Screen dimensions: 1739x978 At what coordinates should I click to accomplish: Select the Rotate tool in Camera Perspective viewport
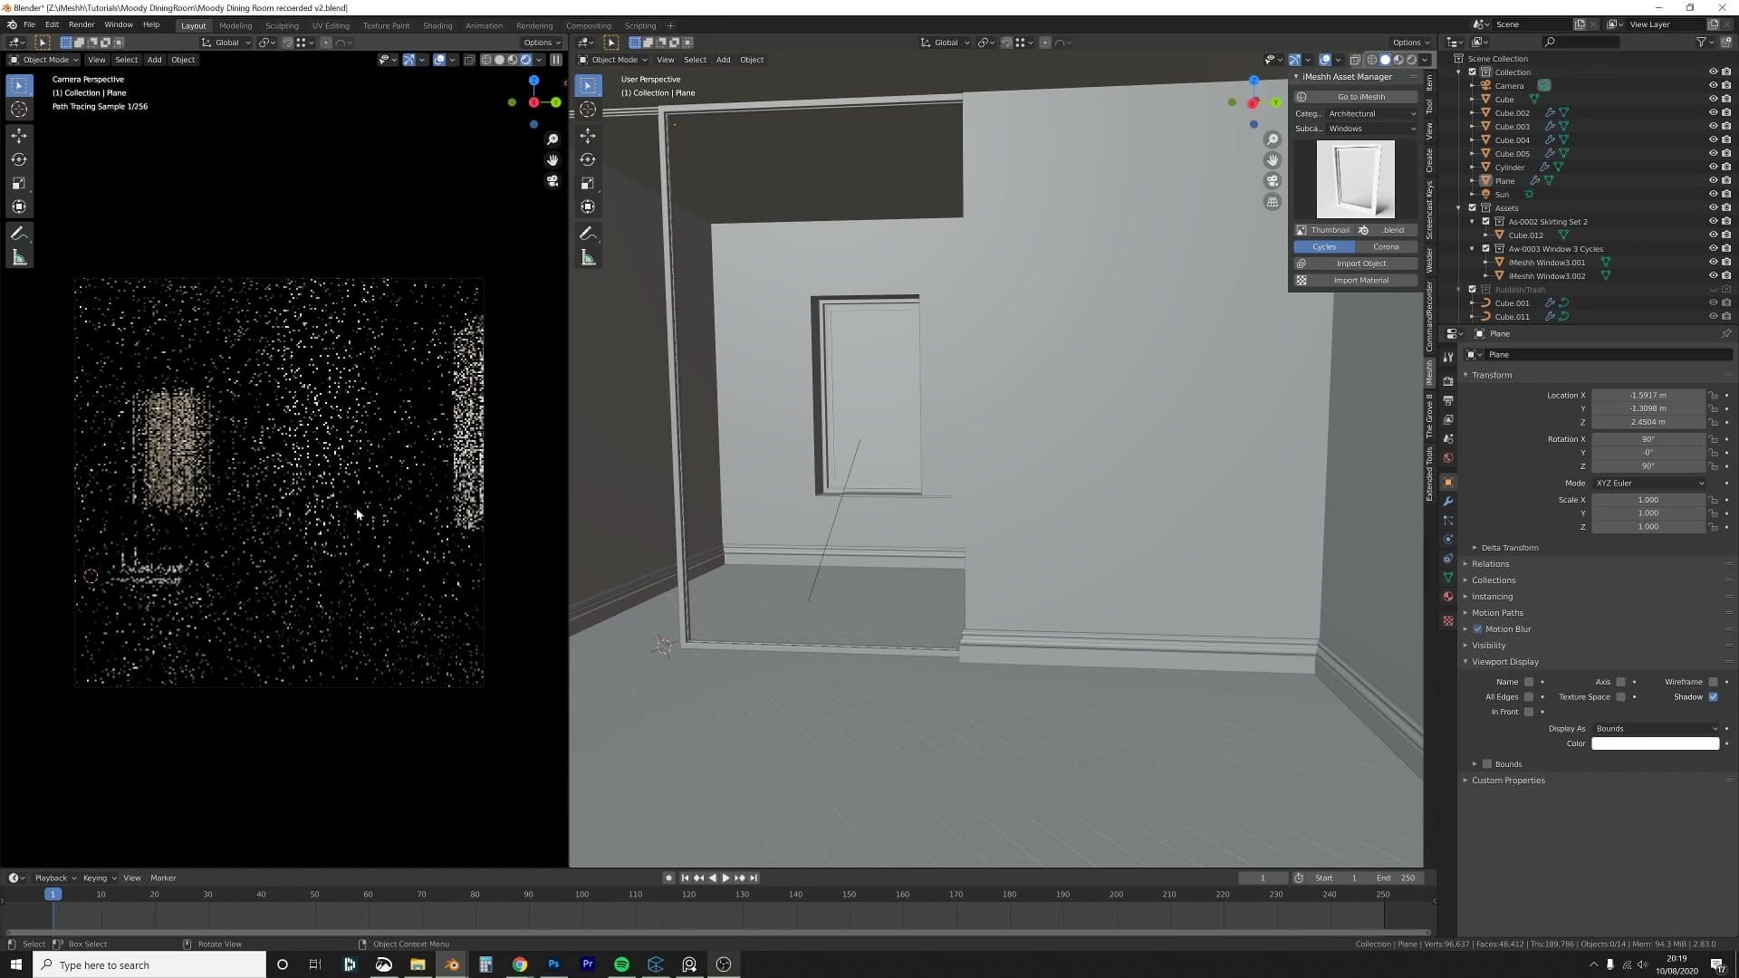(19, 159)
